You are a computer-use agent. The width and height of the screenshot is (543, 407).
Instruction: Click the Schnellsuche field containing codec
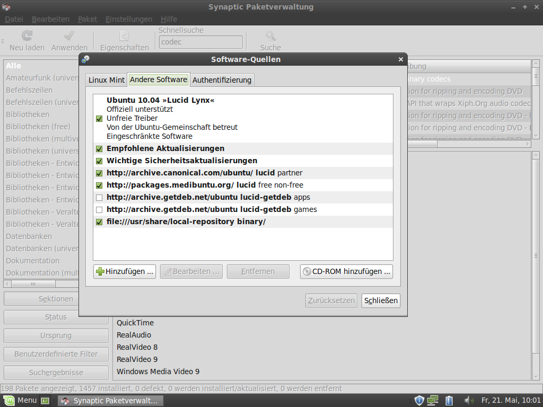pyautogui.click(x=200, y=41)
